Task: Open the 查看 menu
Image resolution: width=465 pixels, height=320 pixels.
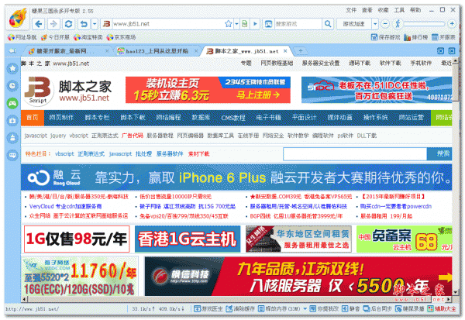Action: point(367,10)
